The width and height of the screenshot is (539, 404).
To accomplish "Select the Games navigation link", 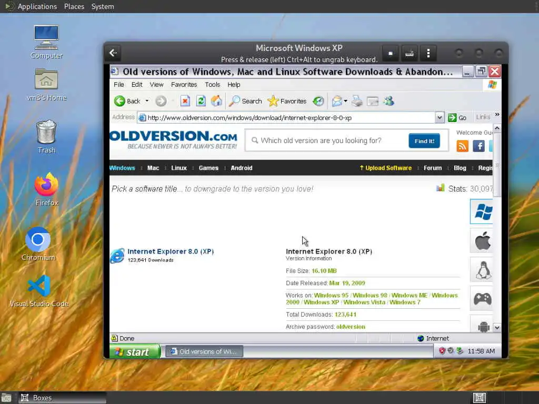I will (x=208, y=168).
